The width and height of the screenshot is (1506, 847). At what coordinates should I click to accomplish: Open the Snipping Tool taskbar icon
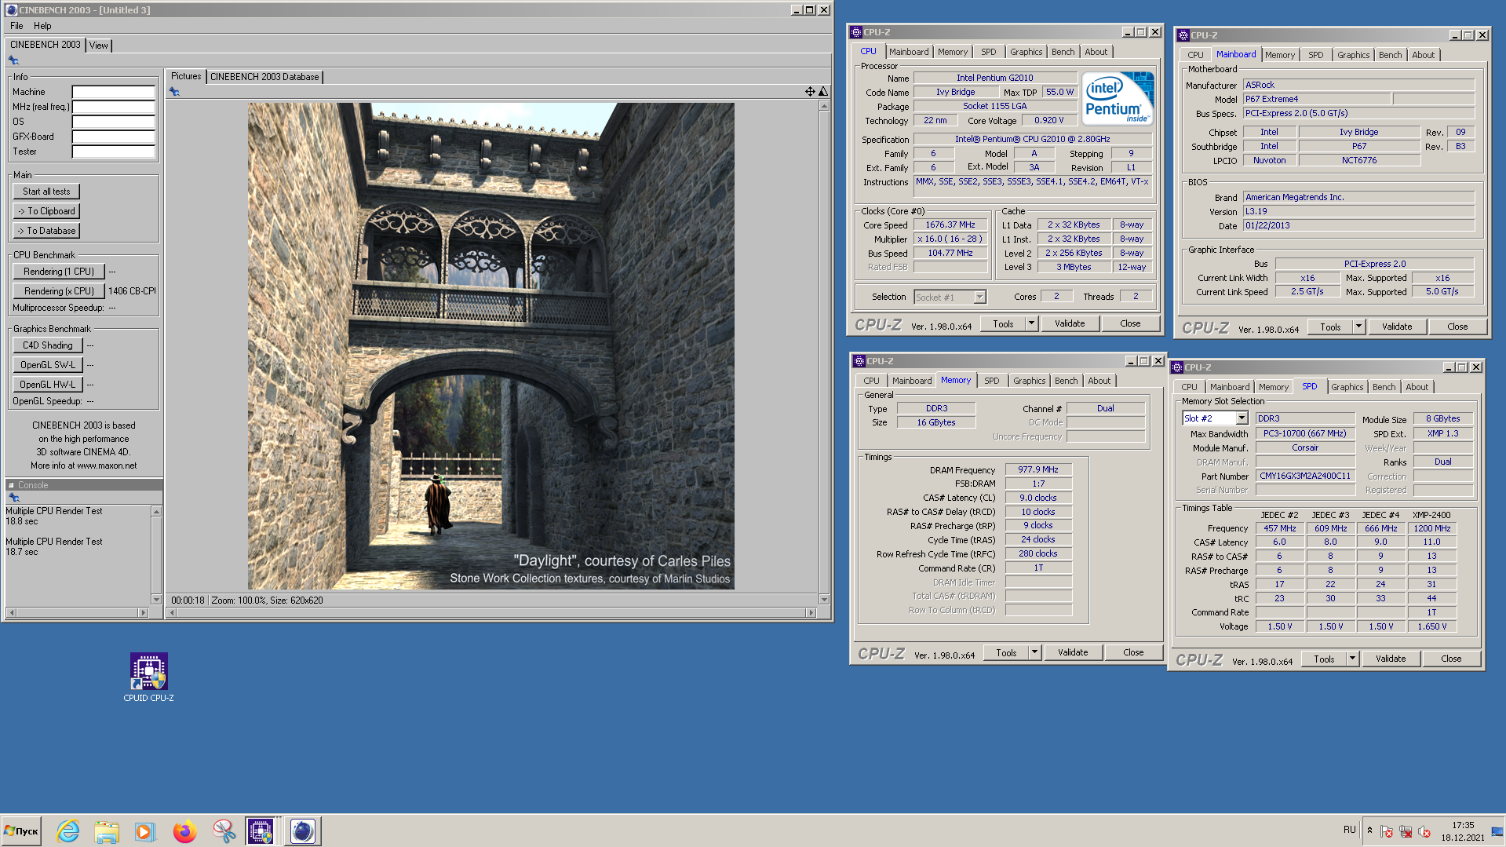[224, 831]
